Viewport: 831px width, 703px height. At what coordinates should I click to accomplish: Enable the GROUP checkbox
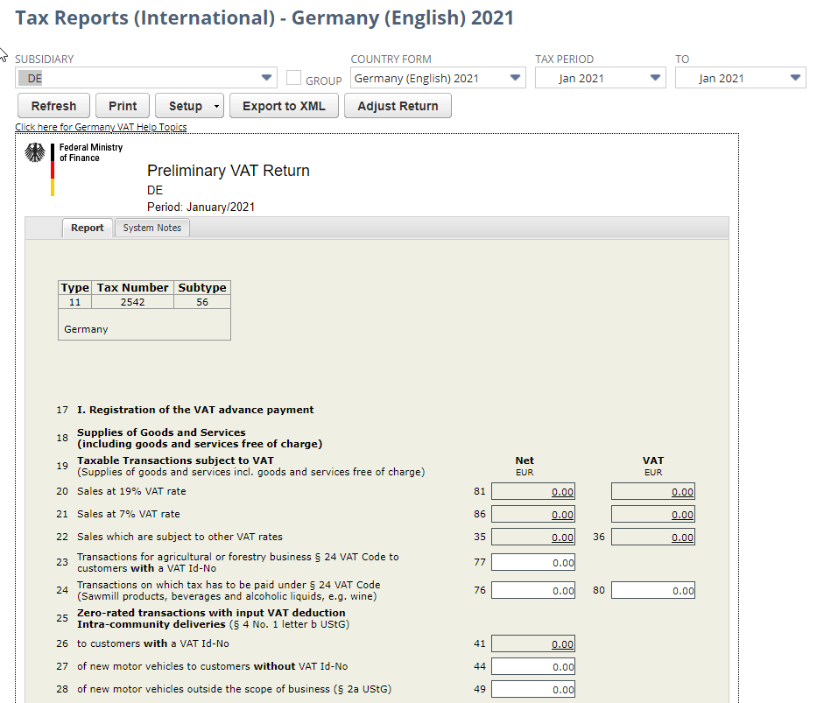[294, 77]
